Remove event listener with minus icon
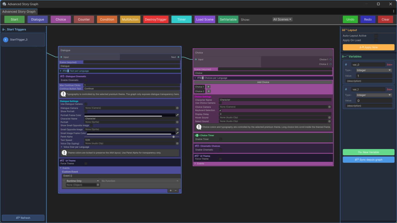The height and width of the screenshot is (223, 397). [176, 191]
